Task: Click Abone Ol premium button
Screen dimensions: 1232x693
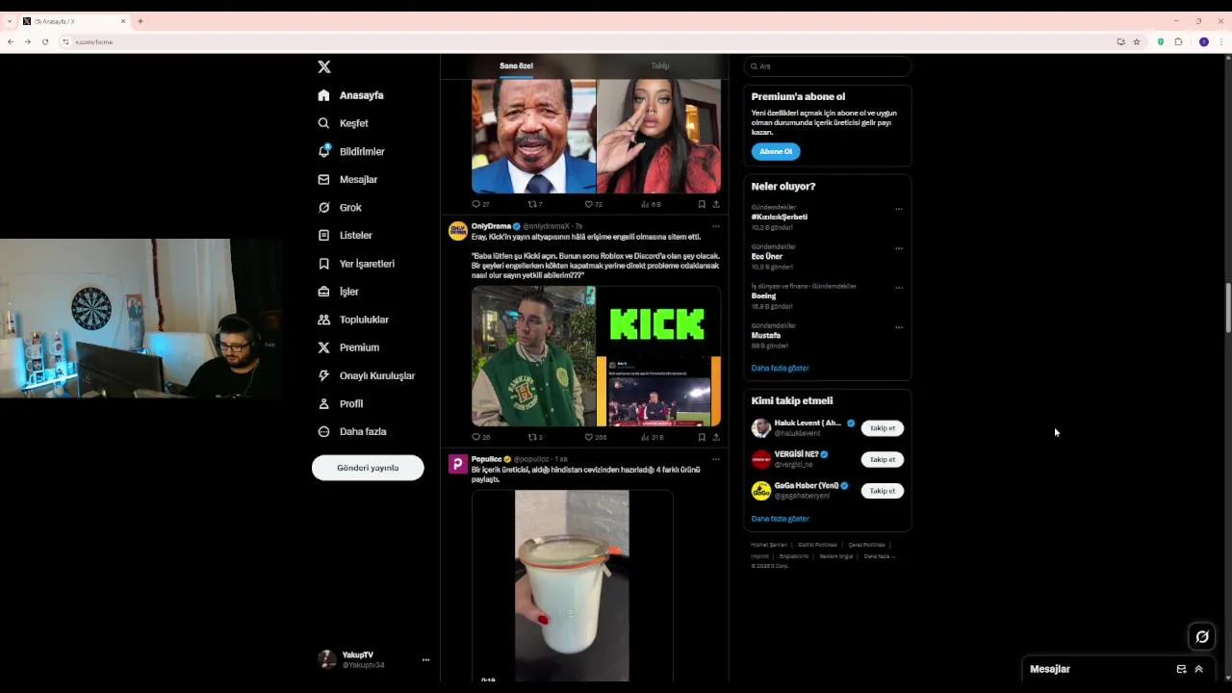Action: point(776,151)
